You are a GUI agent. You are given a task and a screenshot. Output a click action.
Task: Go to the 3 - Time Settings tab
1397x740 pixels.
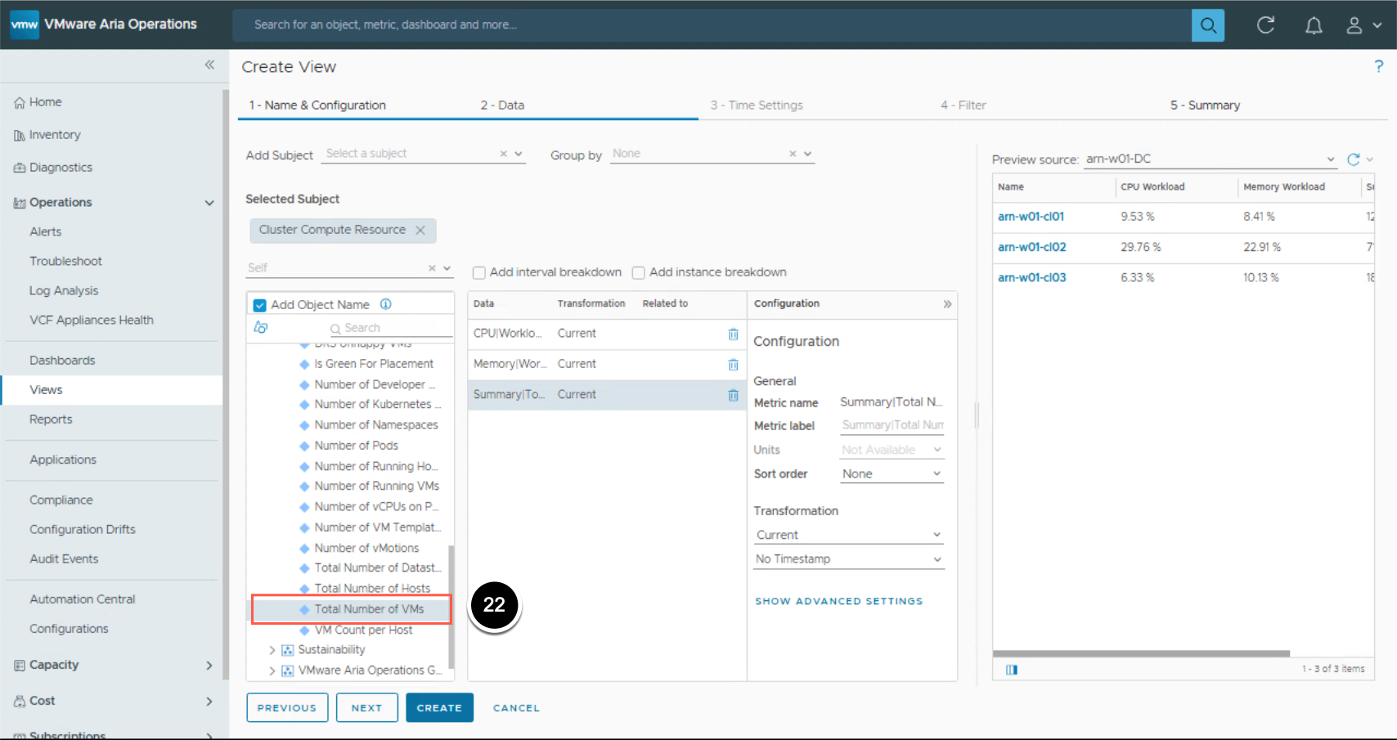click(x=756, y=105)
